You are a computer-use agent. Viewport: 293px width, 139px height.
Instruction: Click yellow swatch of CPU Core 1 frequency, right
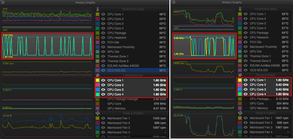click(240, 80)
